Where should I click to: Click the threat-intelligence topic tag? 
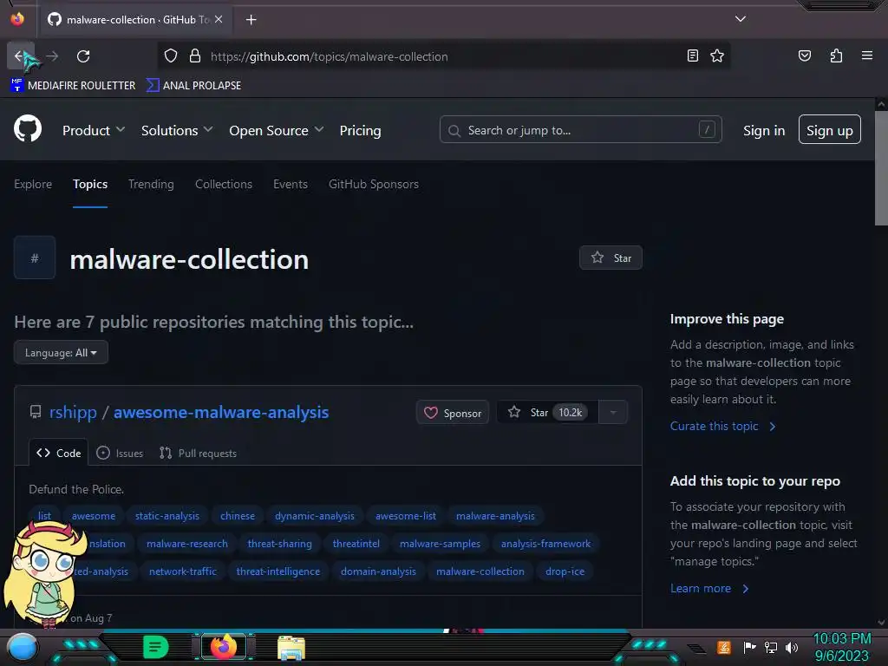tap(278, 571)
